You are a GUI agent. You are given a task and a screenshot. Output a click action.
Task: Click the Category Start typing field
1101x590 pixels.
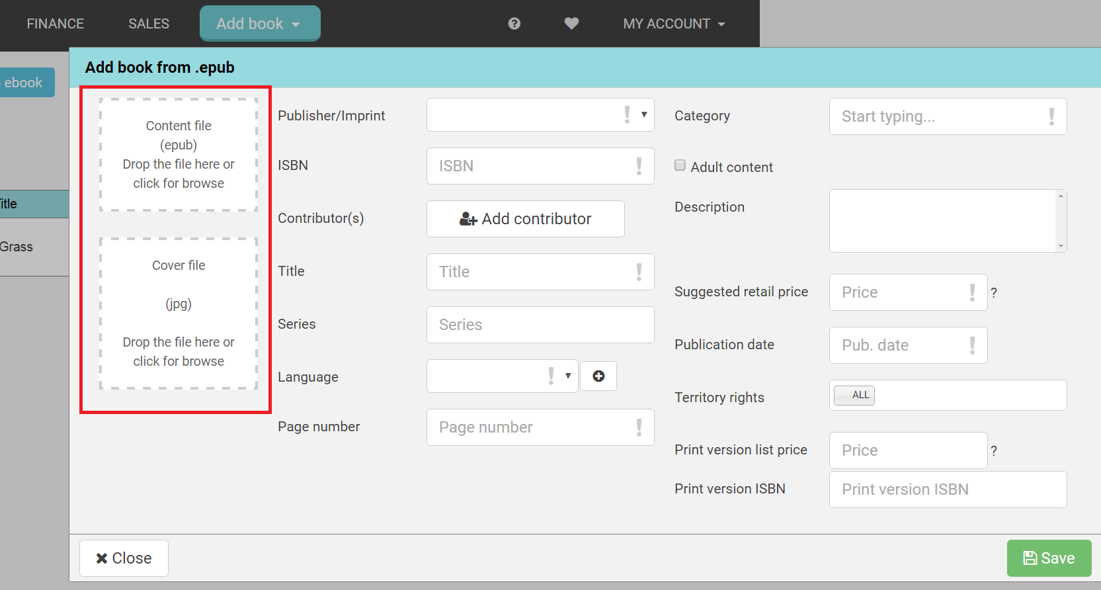tap(948, 116)
